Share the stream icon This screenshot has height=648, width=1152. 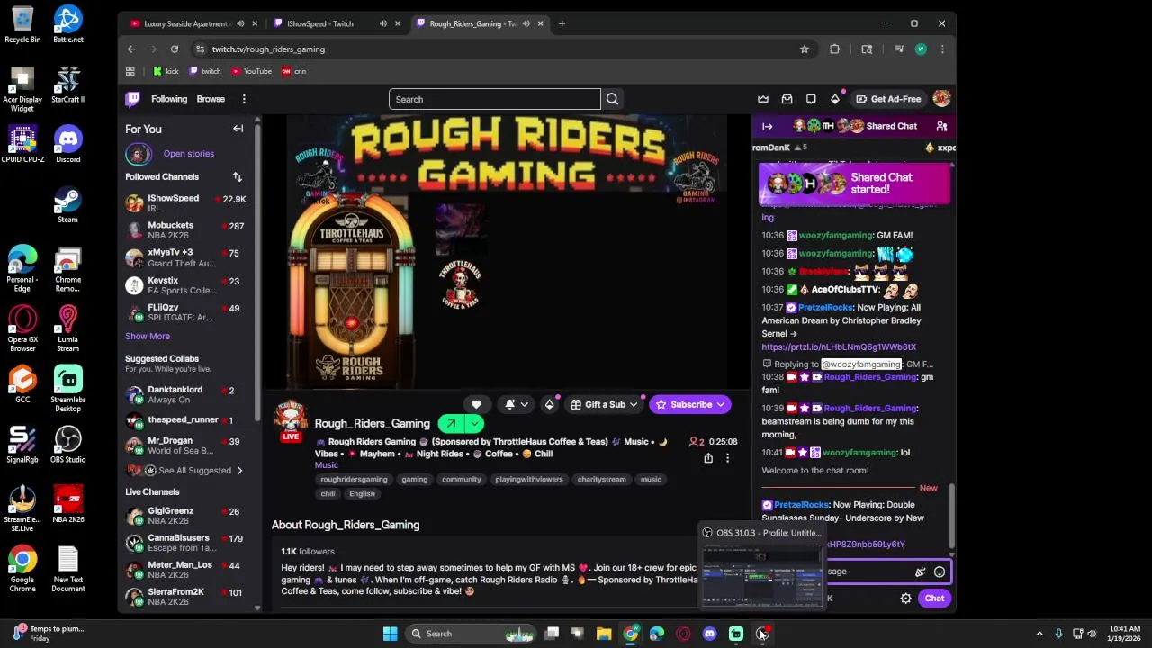(708, 458)
